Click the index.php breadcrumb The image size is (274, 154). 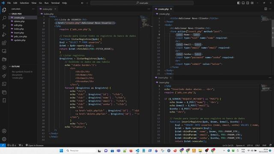click(x=47, y=14)
